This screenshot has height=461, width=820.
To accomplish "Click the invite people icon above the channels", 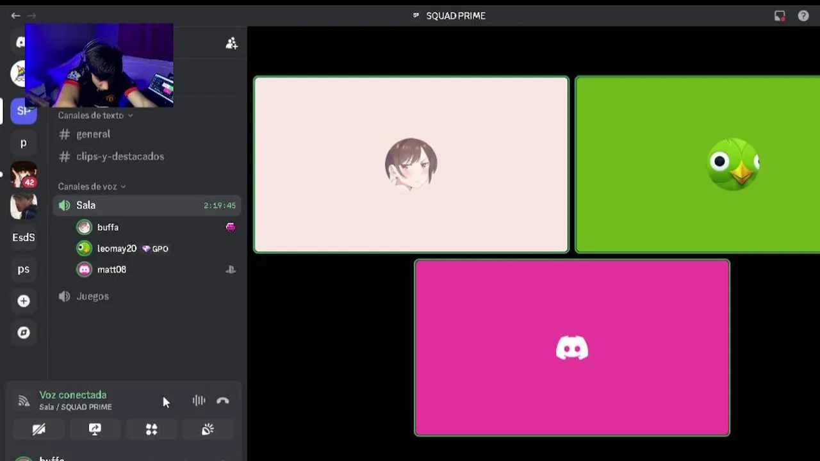I will pyautogui.click(x=231, y=44).
